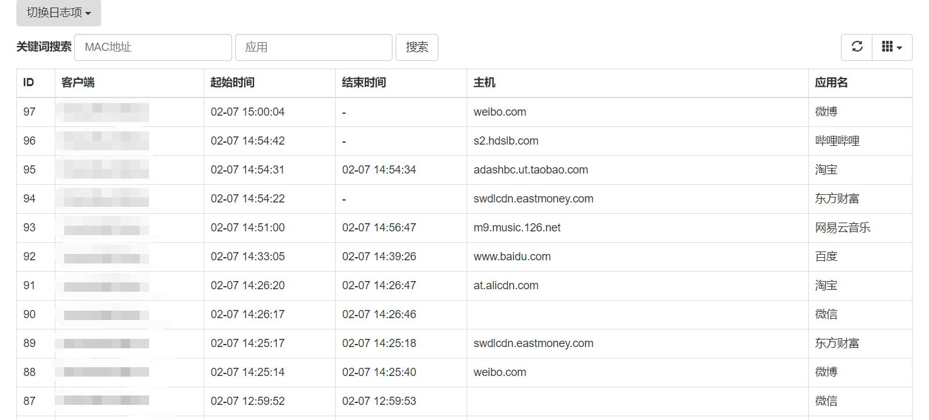The image size is (929, 420).
Task: Click app name 微博 in row 97
Action: tap(826, 112)
